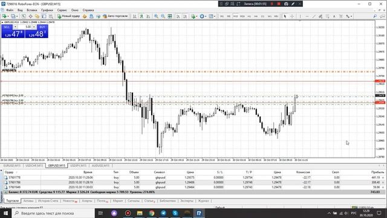Switch chart to Candlesticks mode
The image size is (387, 218).
[141, 16]
